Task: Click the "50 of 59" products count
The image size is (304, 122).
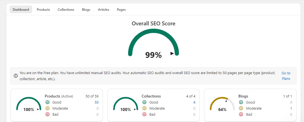Action: [92, 96]
